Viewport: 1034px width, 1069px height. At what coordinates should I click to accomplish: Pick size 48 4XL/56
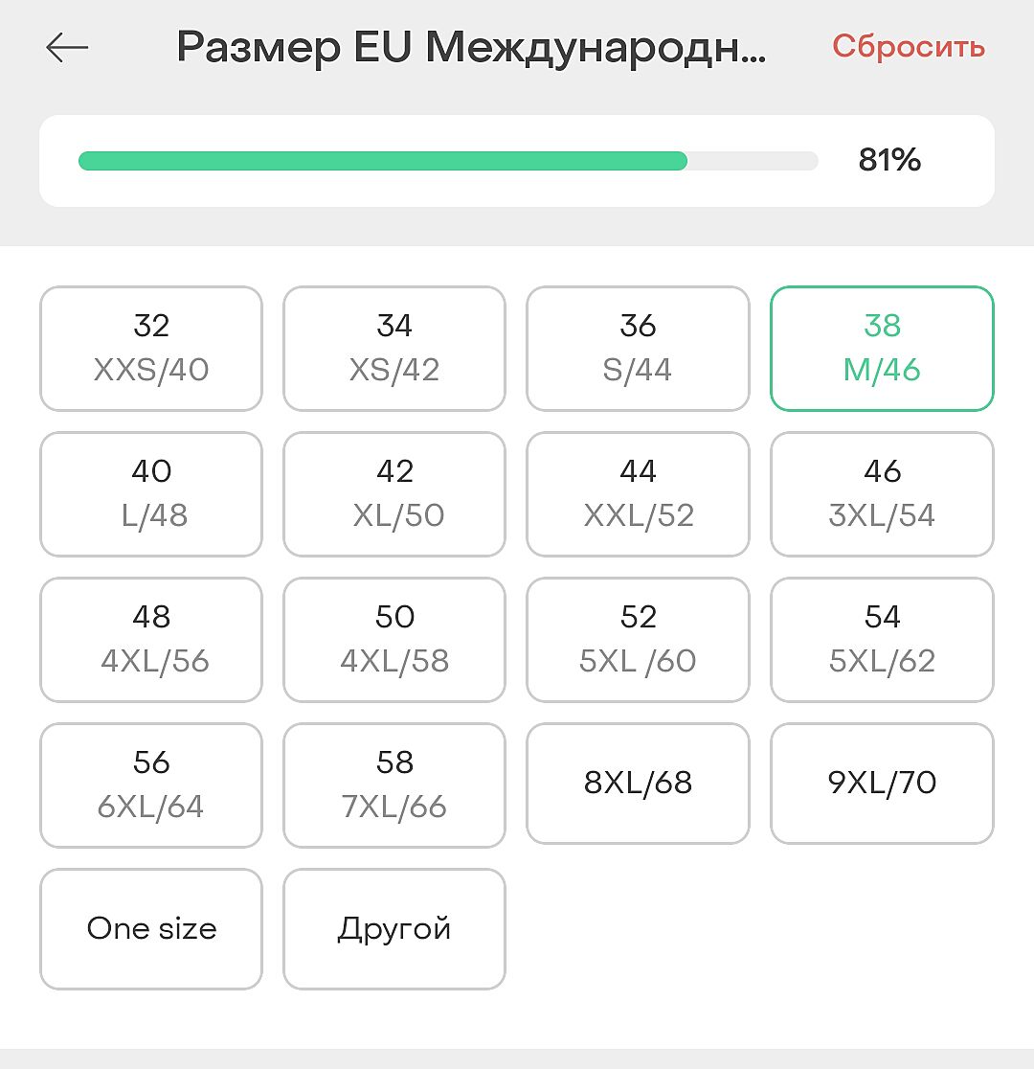(x=151, y=640)
